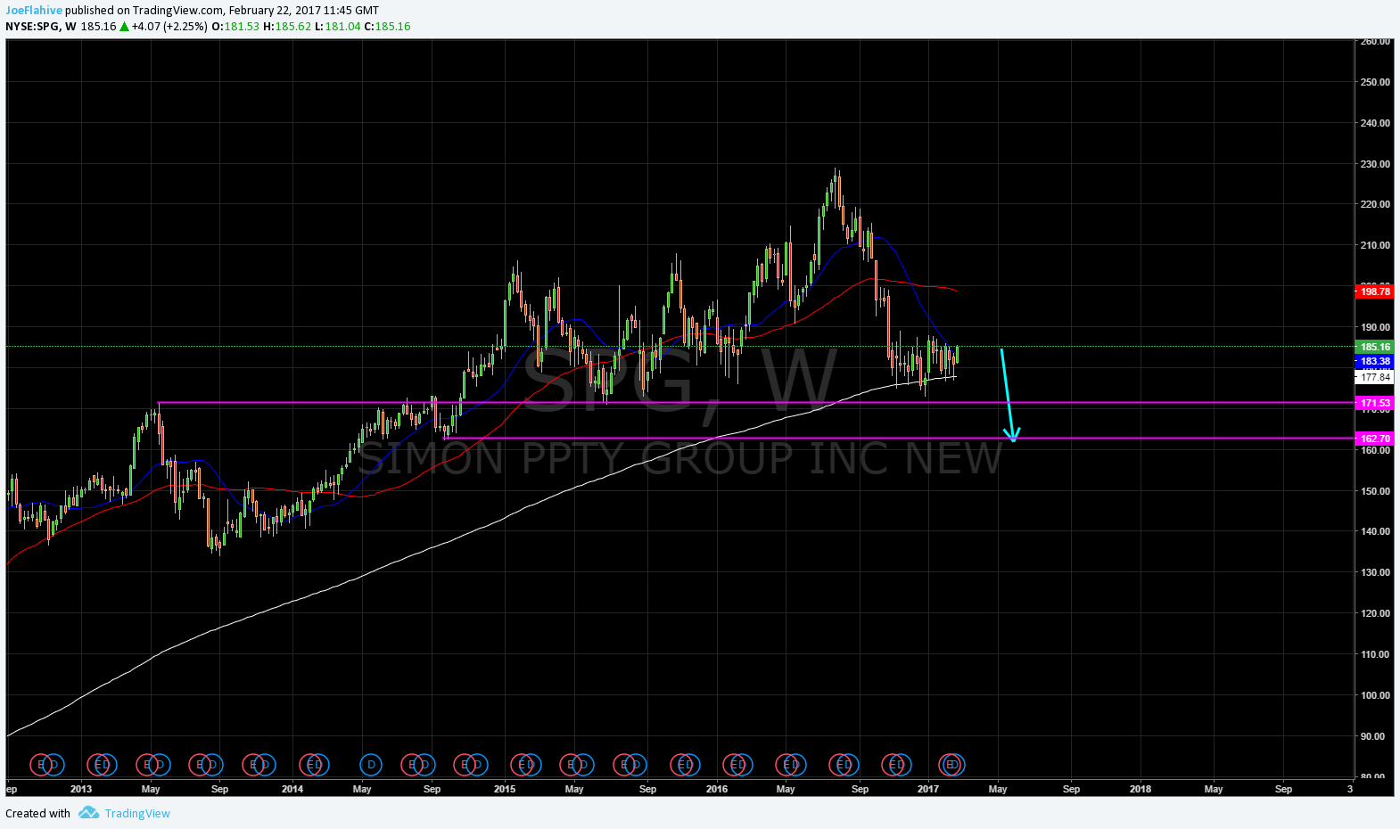Click the red 198.78 moving average price label

point(1374,291)
